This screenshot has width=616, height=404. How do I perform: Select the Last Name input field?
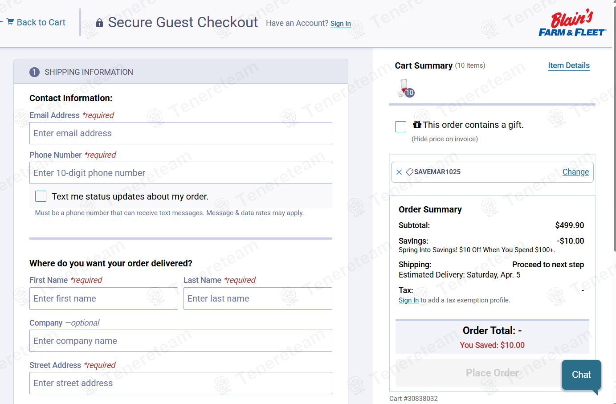point(258,298)
